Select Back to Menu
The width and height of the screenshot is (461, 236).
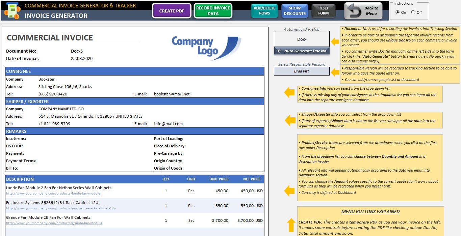click(x=363, y=10)
